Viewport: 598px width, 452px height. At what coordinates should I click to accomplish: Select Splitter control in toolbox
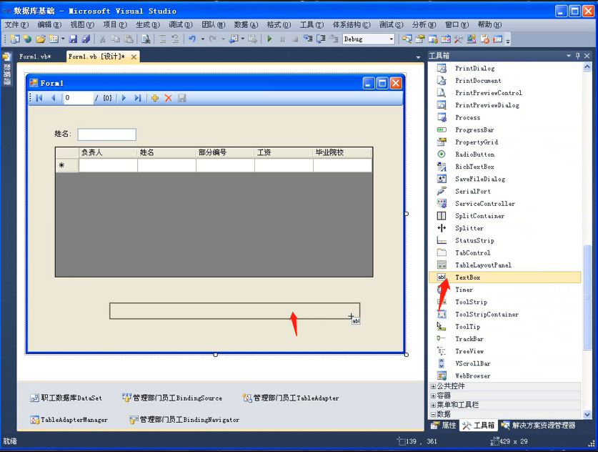click(469, 228)
